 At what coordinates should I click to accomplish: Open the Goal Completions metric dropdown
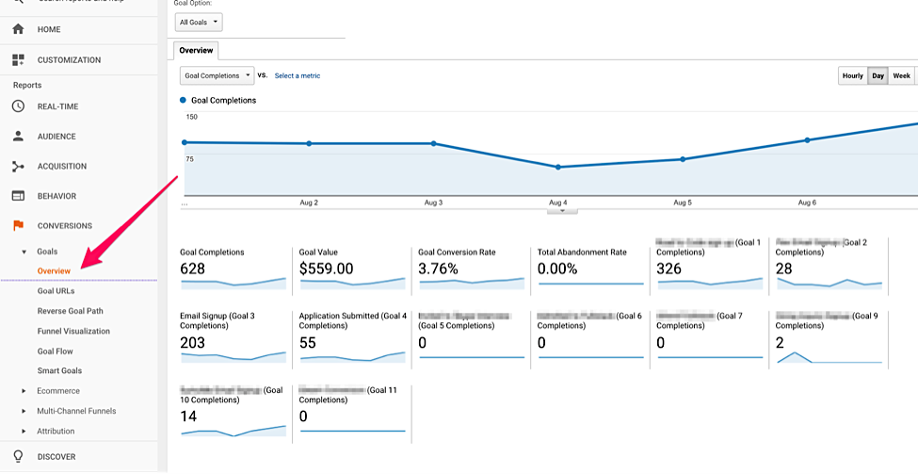(x=217, y=75)
